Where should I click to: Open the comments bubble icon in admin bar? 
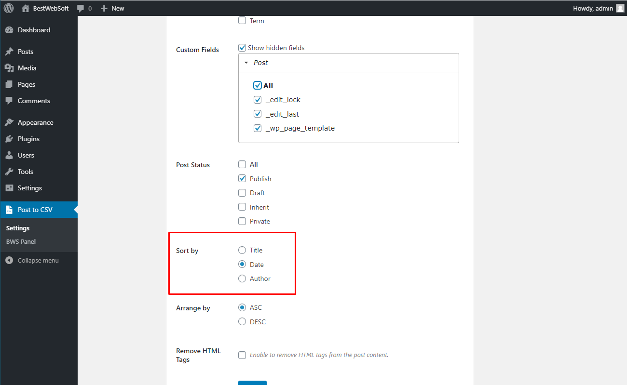(x=81, y=8)
